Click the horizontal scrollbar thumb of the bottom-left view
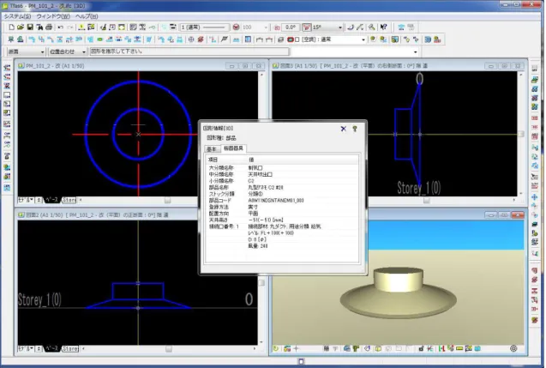Image resolution: width=546 pixels, height=368 pixels. click(x=169, y=348)
